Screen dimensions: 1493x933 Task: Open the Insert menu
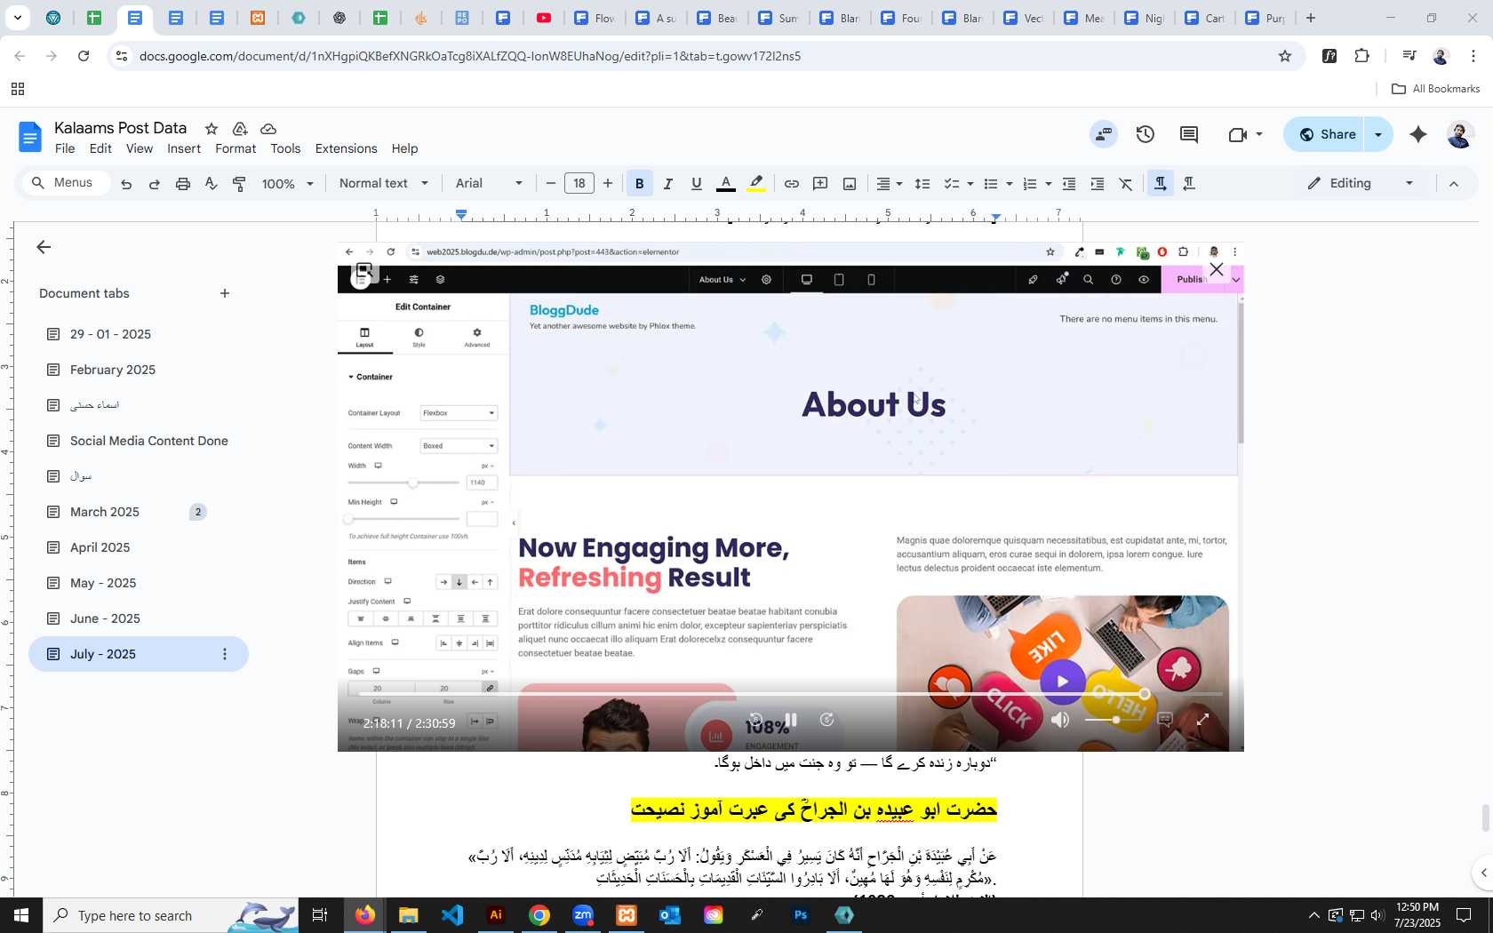pyautogui.click(x=184, y=148)
